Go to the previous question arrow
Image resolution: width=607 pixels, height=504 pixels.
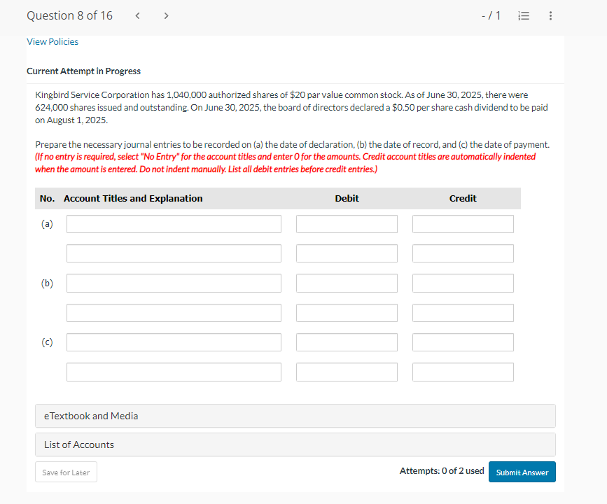tap(137, 16)
